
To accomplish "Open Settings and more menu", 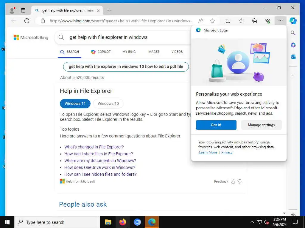I will pos(281,21).
